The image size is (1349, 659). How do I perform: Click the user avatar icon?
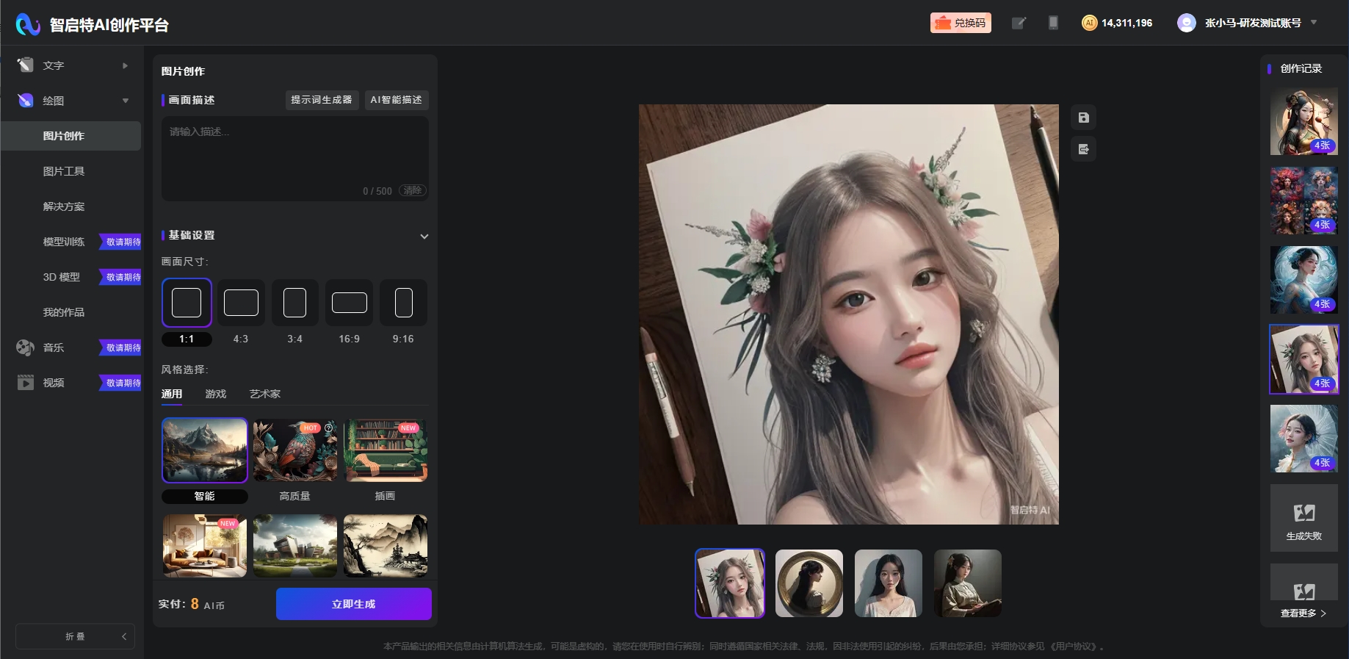pyautogui.click(x=1186, y=23)
